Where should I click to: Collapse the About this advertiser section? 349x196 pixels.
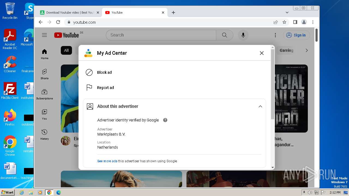[x=260, y=106]
